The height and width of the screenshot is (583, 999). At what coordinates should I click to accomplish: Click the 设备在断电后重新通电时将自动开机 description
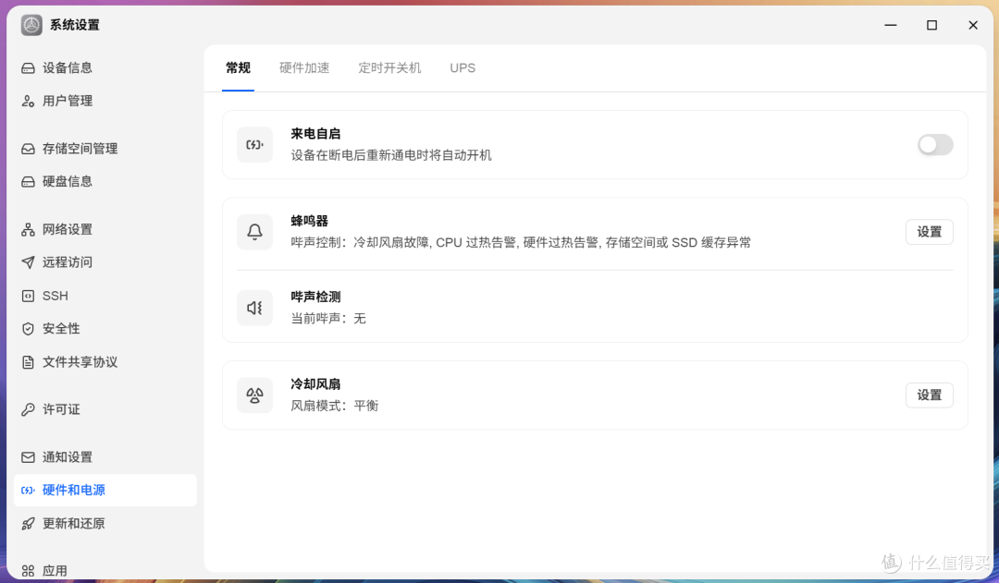click(x=391, y=155)
